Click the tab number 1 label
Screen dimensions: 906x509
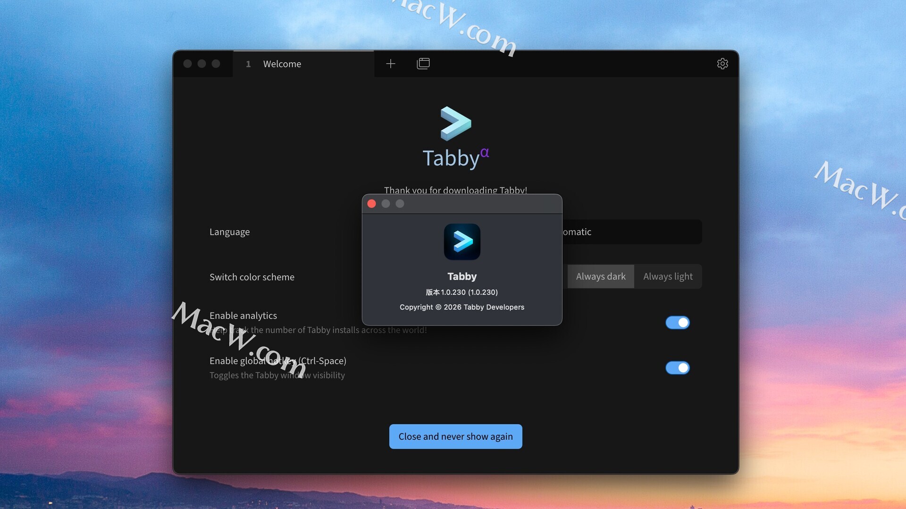(x=248, y=64)
